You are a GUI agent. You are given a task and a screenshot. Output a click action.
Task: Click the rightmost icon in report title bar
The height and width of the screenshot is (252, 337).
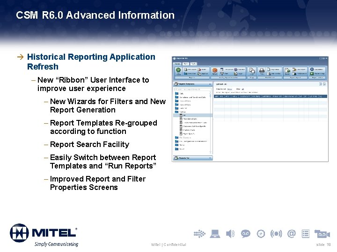324,84
